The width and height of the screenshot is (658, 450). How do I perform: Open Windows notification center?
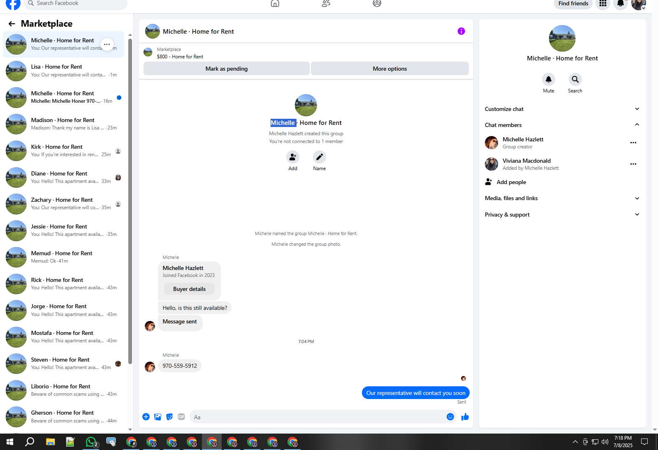(644, 442)
